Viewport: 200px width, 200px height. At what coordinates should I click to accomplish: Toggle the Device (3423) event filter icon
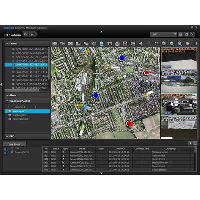click(5, 152)
